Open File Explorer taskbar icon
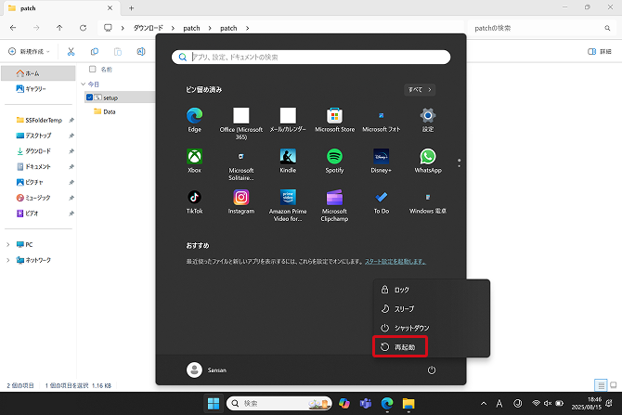 408,404
